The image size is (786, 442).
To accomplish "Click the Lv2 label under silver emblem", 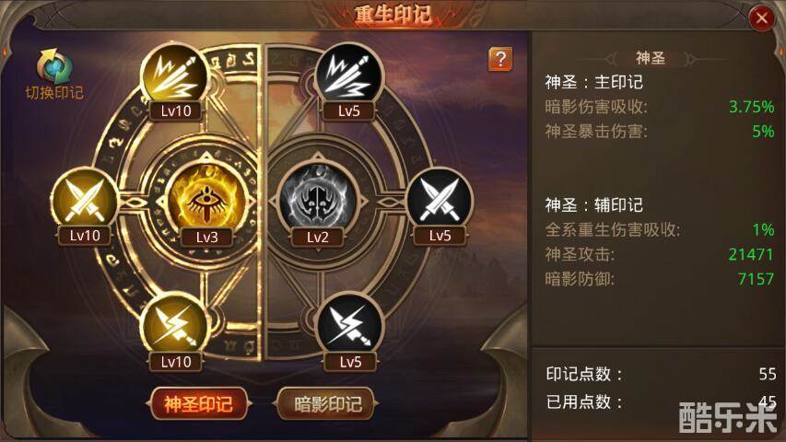I will (x=318, y=237).
